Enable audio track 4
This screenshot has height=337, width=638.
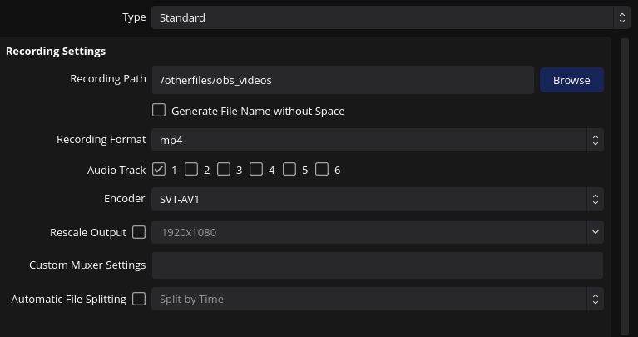pos(256,170)
